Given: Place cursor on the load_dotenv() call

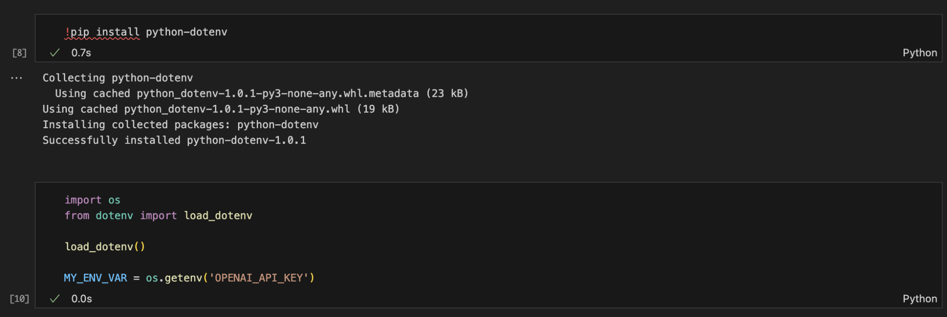Looking at the screenshot, I should [105, 247].
